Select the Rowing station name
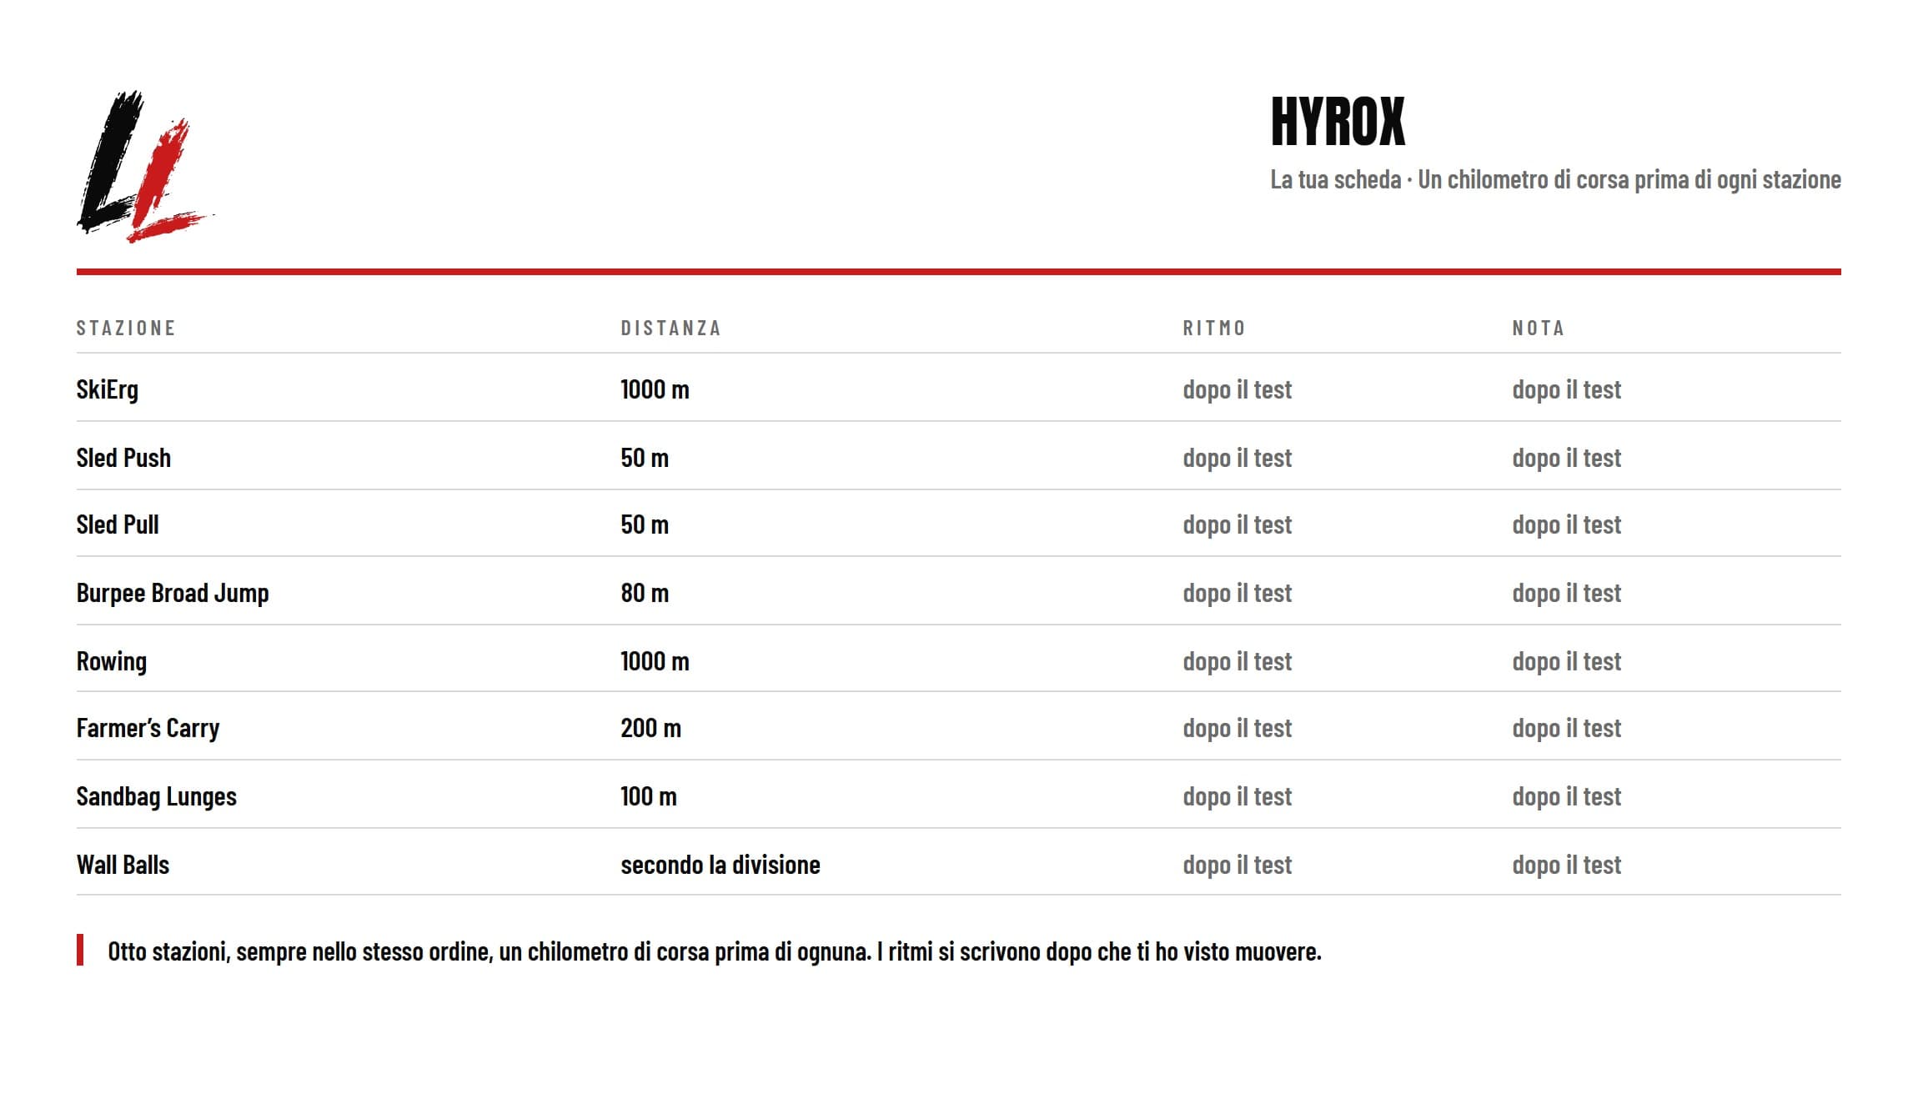 click(112, 661)
